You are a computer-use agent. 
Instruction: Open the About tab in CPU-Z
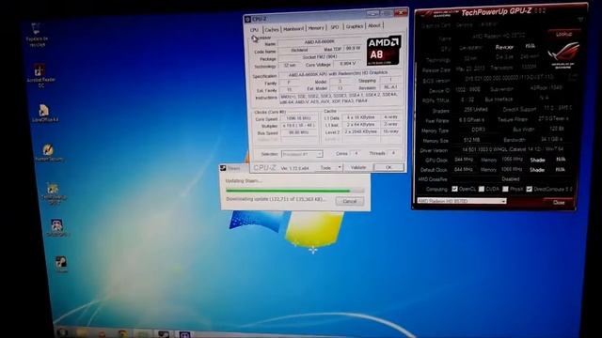coord(374,25)
